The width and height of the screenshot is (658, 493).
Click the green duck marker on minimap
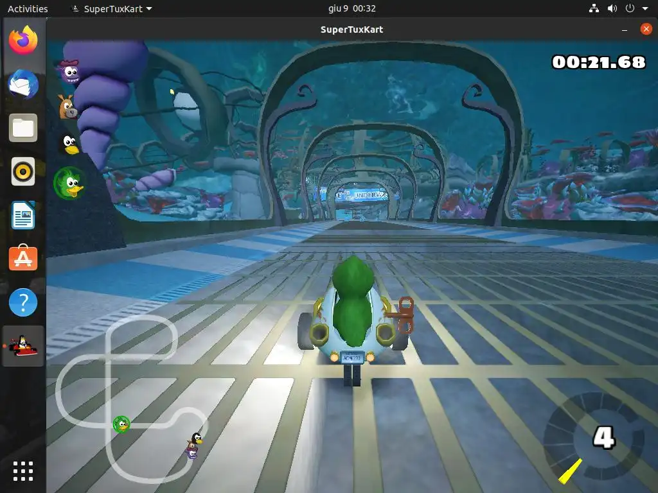point(121,424)
